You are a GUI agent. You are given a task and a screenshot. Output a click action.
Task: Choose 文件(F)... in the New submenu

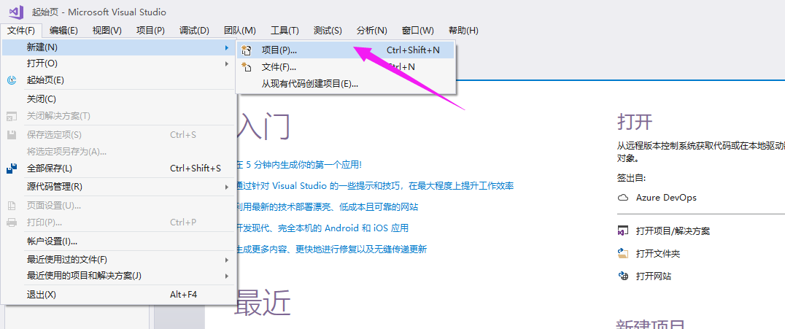(x=345, y=66)
